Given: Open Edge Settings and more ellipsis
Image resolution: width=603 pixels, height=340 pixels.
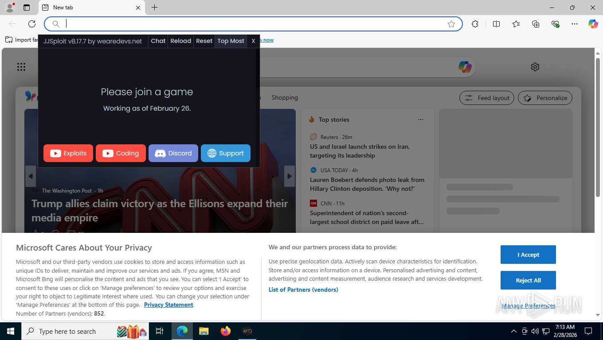Looking at the screenshot, I should [x=575, y=24].
